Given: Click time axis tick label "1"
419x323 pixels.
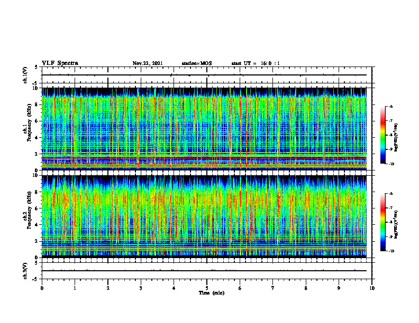Looking at the screenshot, I should [x=75, y=288].
